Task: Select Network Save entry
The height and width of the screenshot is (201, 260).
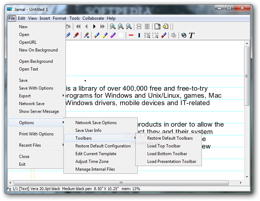Action: point(36,104)
